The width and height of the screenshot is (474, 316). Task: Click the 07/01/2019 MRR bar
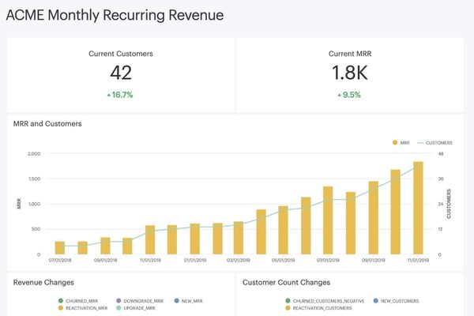click(328, 220)
